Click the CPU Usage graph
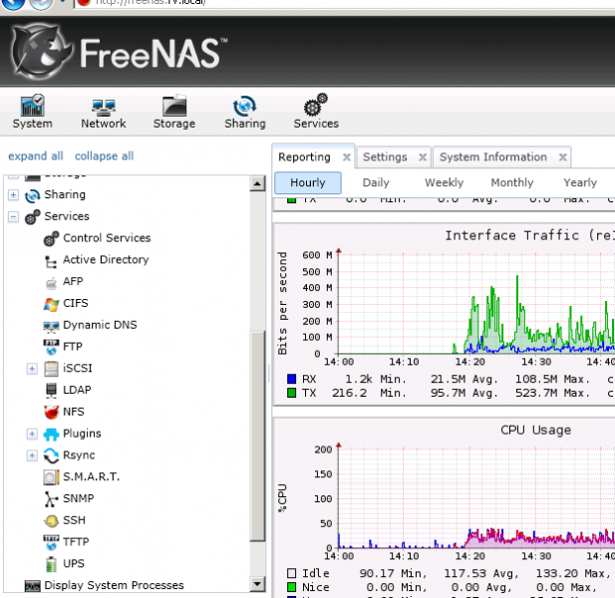Image resolution: width=615 pixels, height=598 pixels. (x=475, y=497)
